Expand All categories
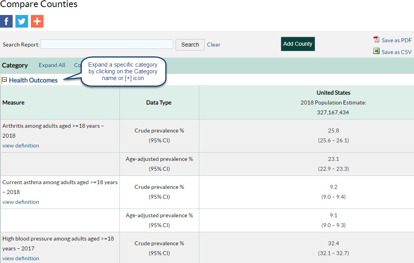This screenshot has height=263, width=414. [x=52, y=65]
